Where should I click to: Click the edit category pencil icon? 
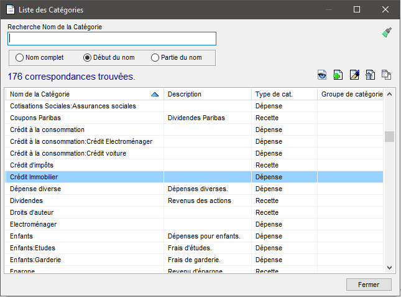(x=354, y=75)
